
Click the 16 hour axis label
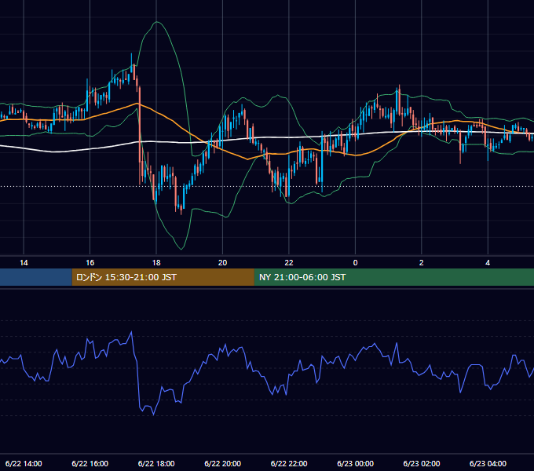tap(90, 263)
